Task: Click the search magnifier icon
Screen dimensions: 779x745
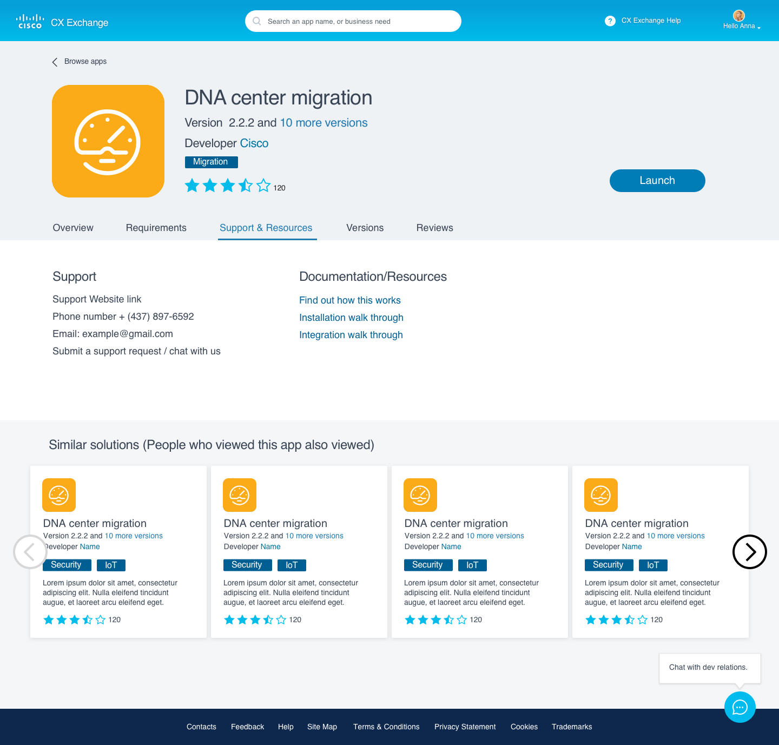Action: pos(257,21)
